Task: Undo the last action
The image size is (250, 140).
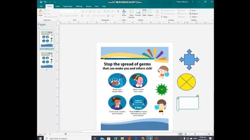Action: [x=45, y=2]
